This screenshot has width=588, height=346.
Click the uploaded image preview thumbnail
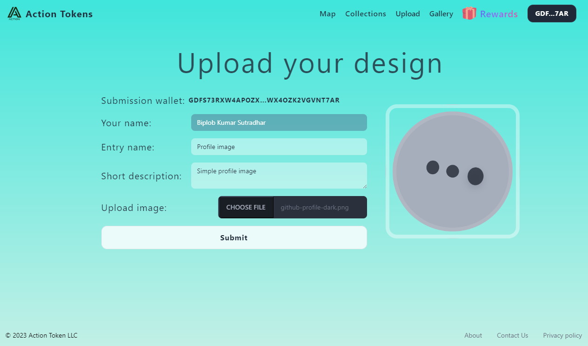[x=453, y=171]
